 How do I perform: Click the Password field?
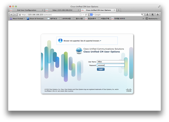[x=111, y=65]
